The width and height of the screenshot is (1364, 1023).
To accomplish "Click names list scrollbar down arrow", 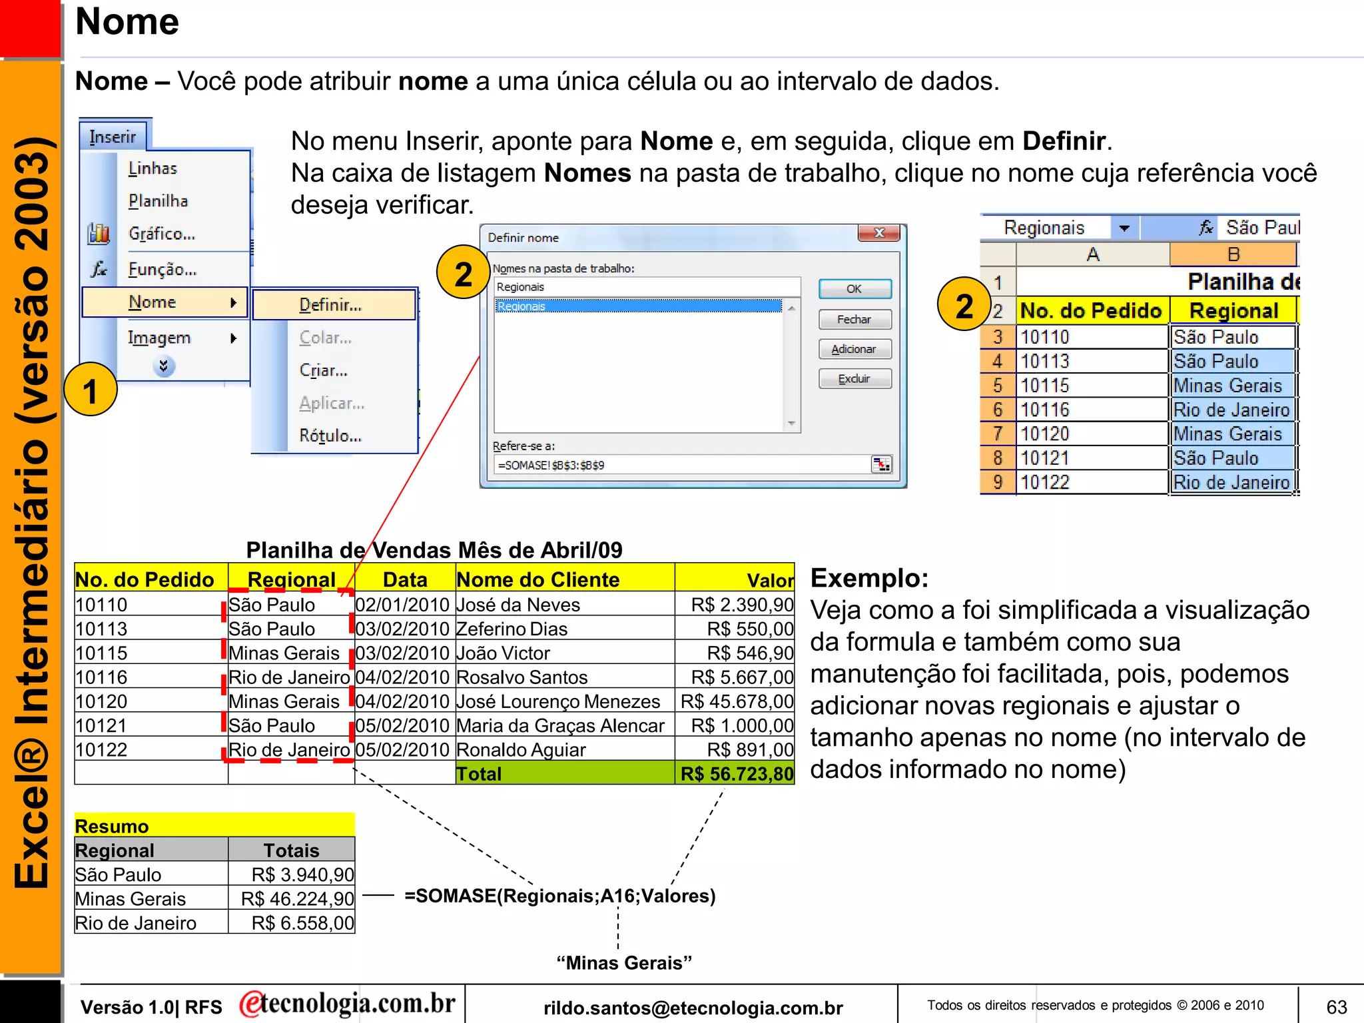I will coord(791,424).
